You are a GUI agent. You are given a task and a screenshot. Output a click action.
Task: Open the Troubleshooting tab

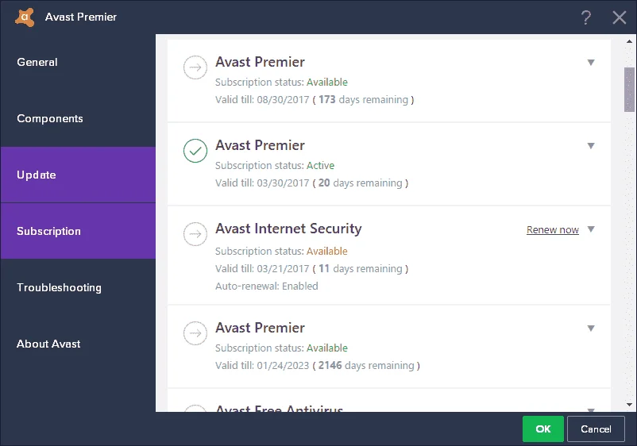[x=78, y=288]
